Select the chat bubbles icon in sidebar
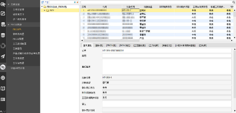Image resolution: width=236 pixels, height=113 pixels. [3, 67]
